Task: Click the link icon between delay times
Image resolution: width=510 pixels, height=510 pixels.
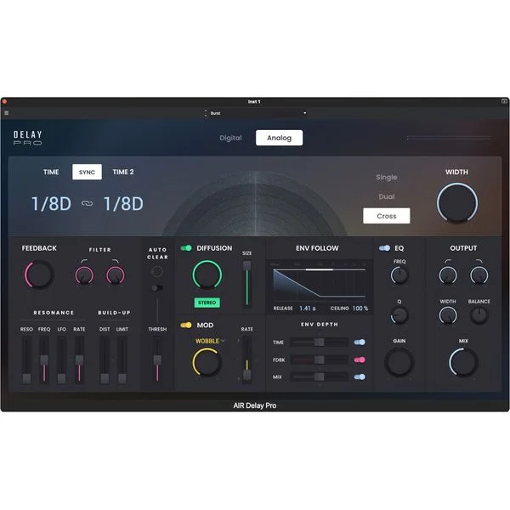Action: pyautogui.click(x=87, y=204)
